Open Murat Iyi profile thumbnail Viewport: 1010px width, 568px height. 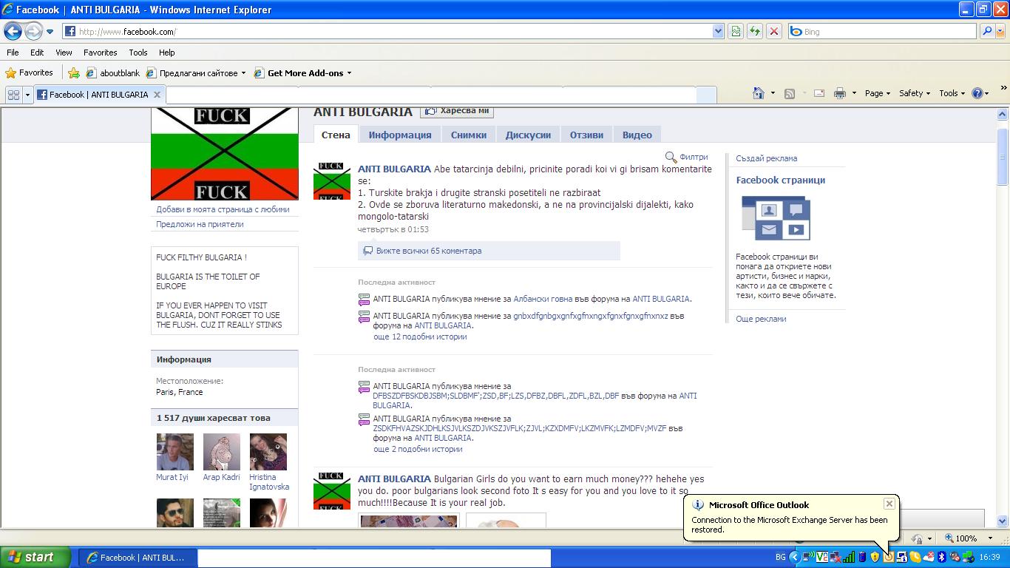175,452
